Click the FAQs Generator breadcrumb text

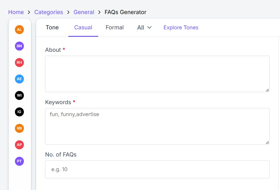click(125, 12)
